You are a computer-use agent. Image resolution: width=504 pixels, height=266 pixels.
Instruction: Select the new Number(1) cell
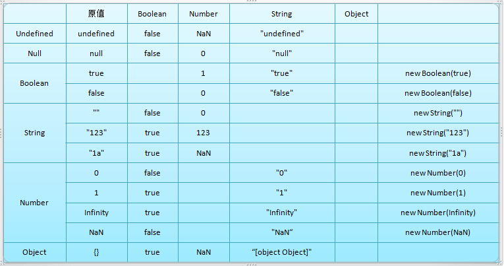437,193
